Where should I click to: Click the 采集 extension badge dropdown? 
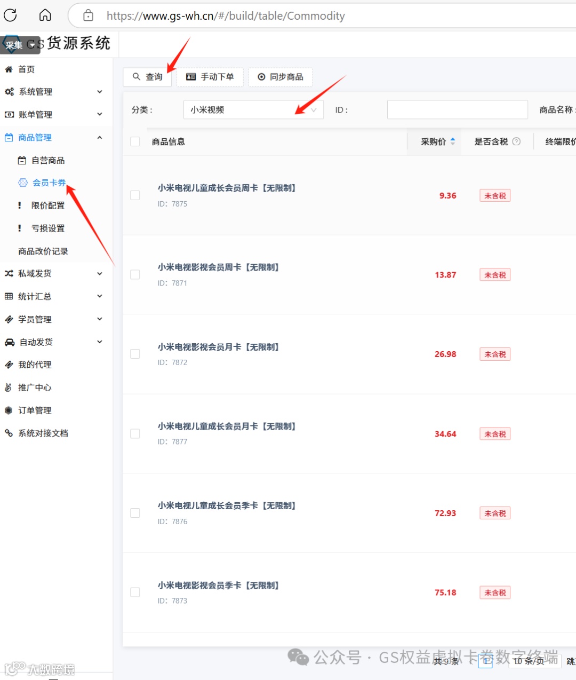(x=21, y=45)
